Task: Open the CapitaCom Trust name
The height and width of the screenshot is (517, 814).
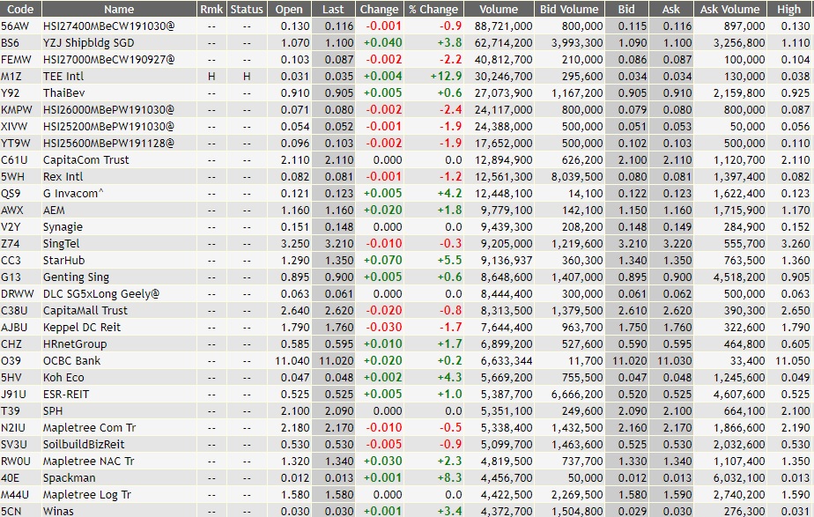Action: (85, 160)
